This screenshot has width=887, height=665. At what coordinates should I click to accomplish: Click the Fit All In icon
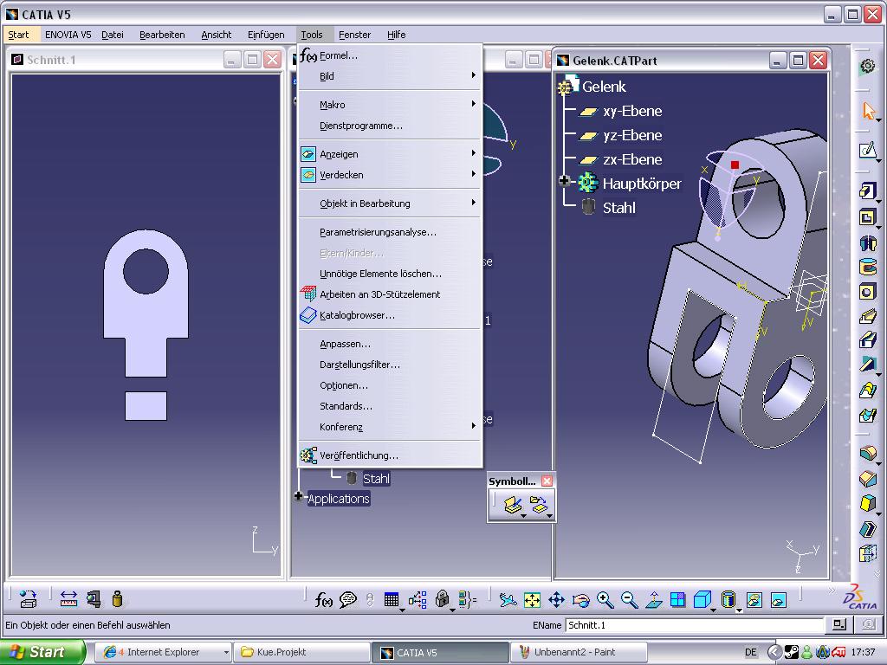pyautogui.click(x=532, y=599)
